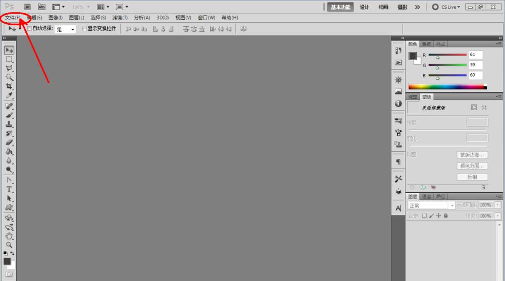
Task: Select the Eraser tool
Action: [x=9, y=142]
